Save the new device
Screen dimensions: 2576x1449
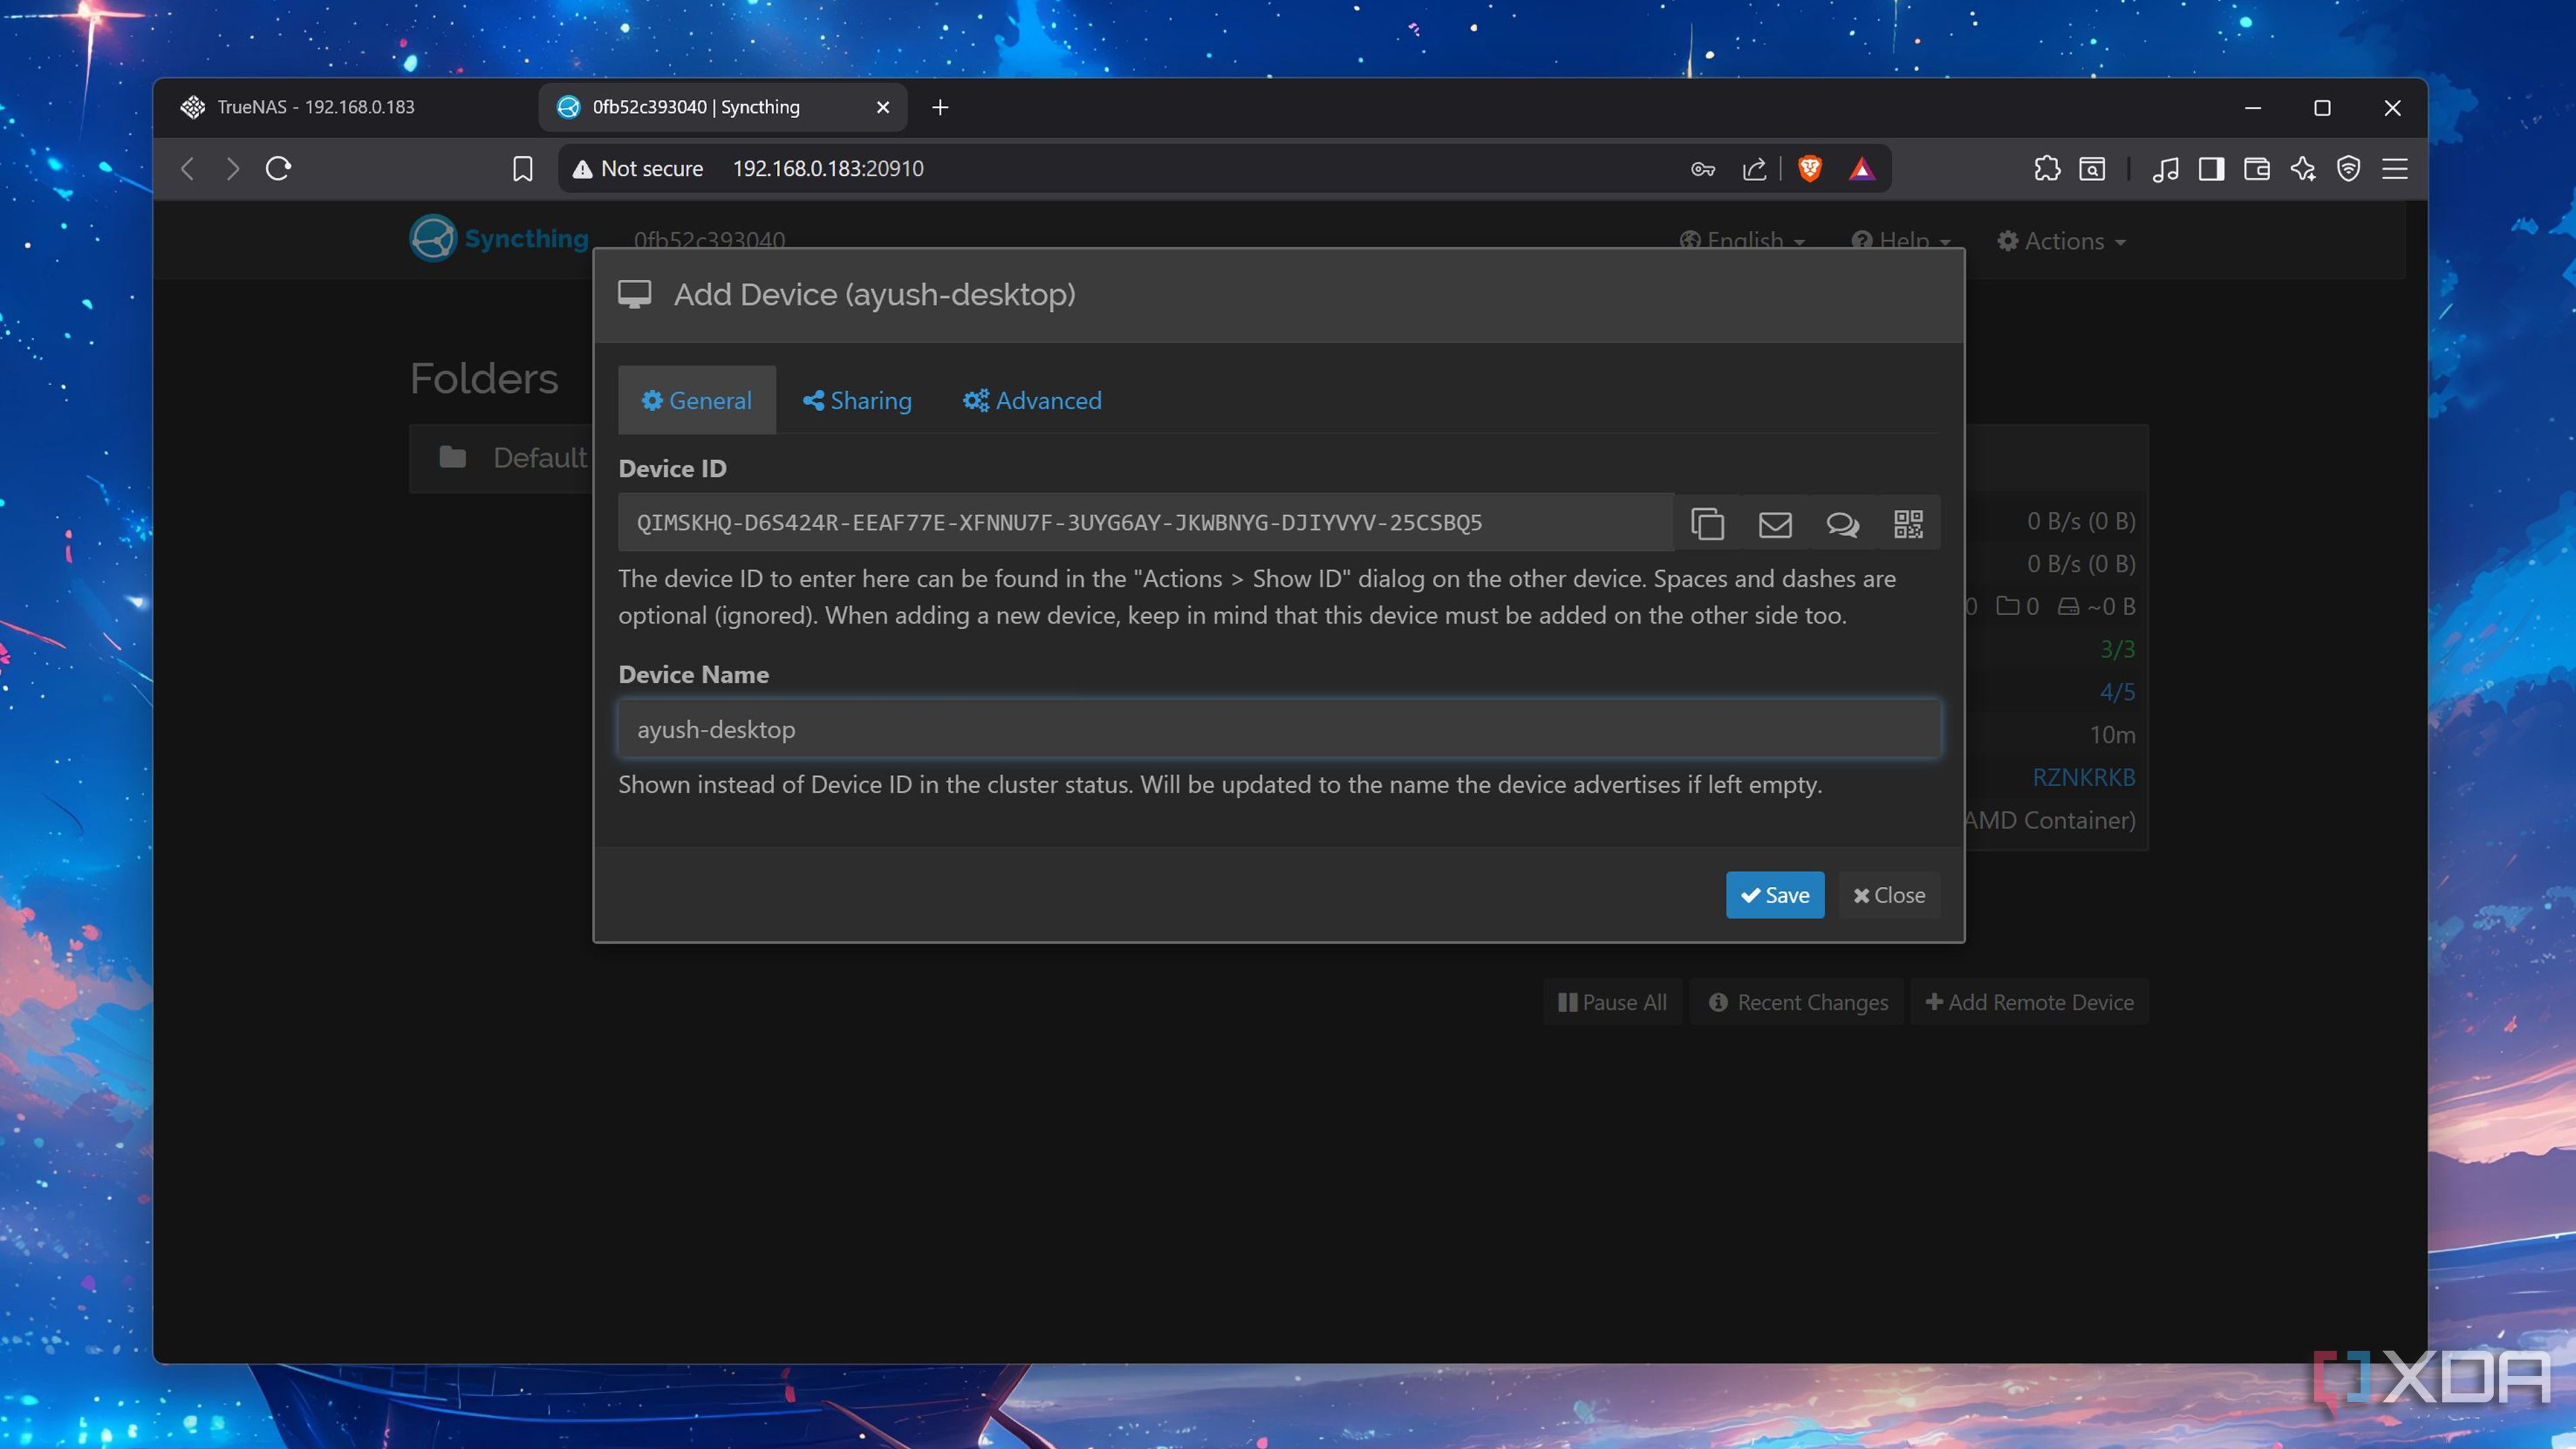click(x=1775, y=895)
